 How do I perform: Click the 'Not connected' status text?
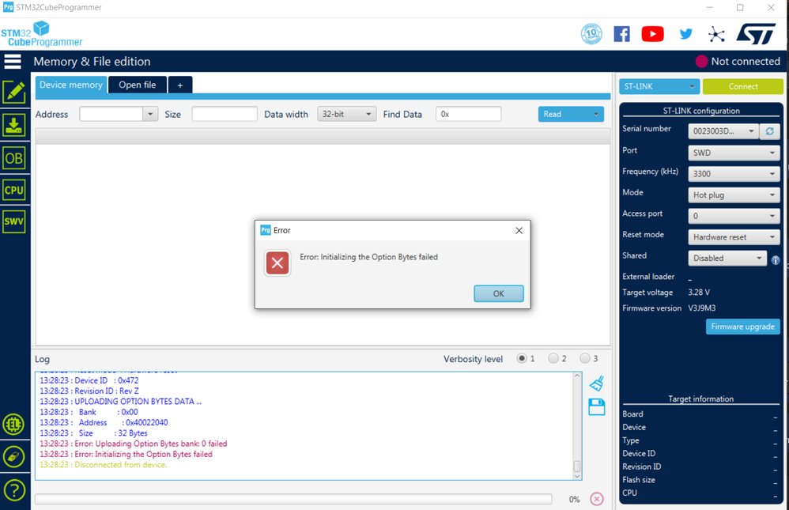746,62
